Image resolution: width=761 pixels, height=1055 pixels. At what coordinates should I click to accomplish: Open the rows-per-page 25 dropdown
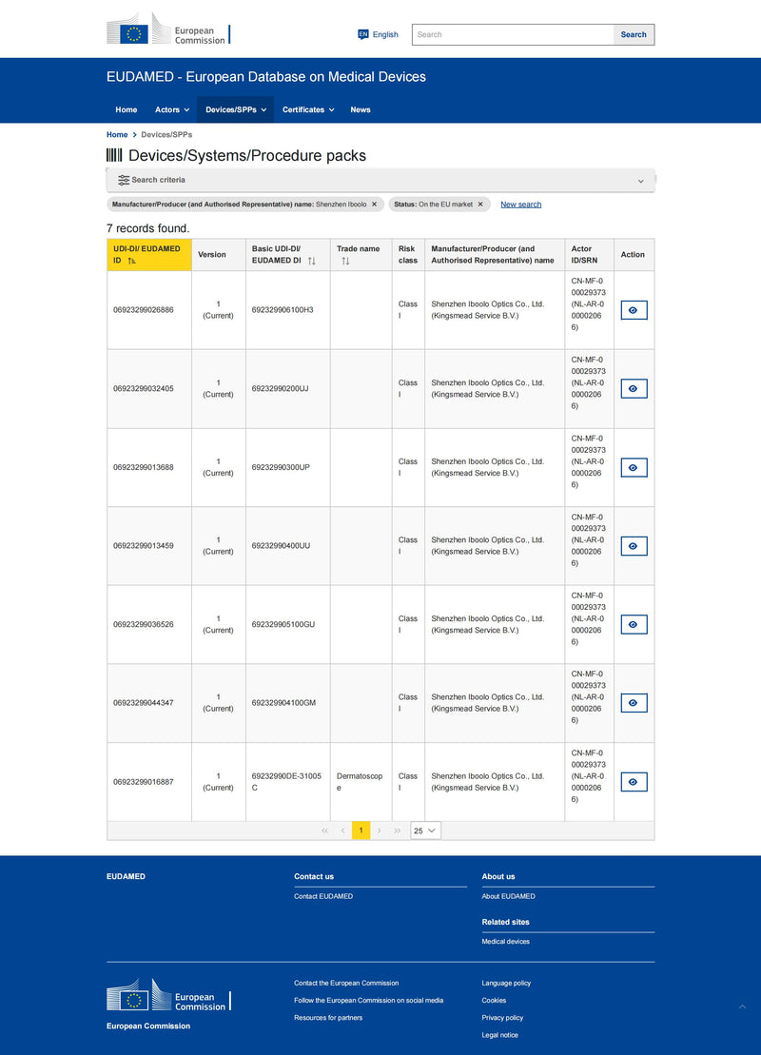(x=425, y=830)
